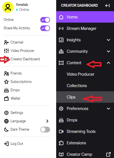This screenshot has width=114, height=158.
Task: Click the Video Producer sliders icon
Action: 6,51
